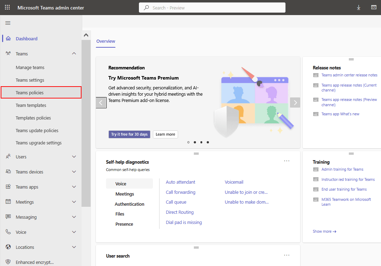Screen dimensions: 381x266
Task: Click the Users icon in sidebar
Action: click(8, 156)
